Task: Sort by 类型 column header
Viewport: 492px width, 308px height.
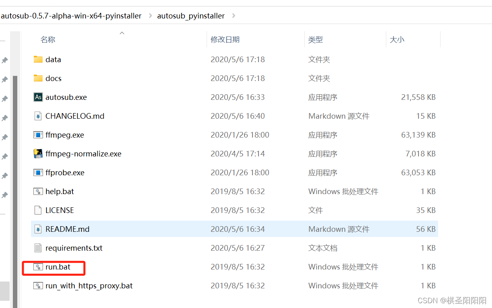Action: click(x=316, y=39)
